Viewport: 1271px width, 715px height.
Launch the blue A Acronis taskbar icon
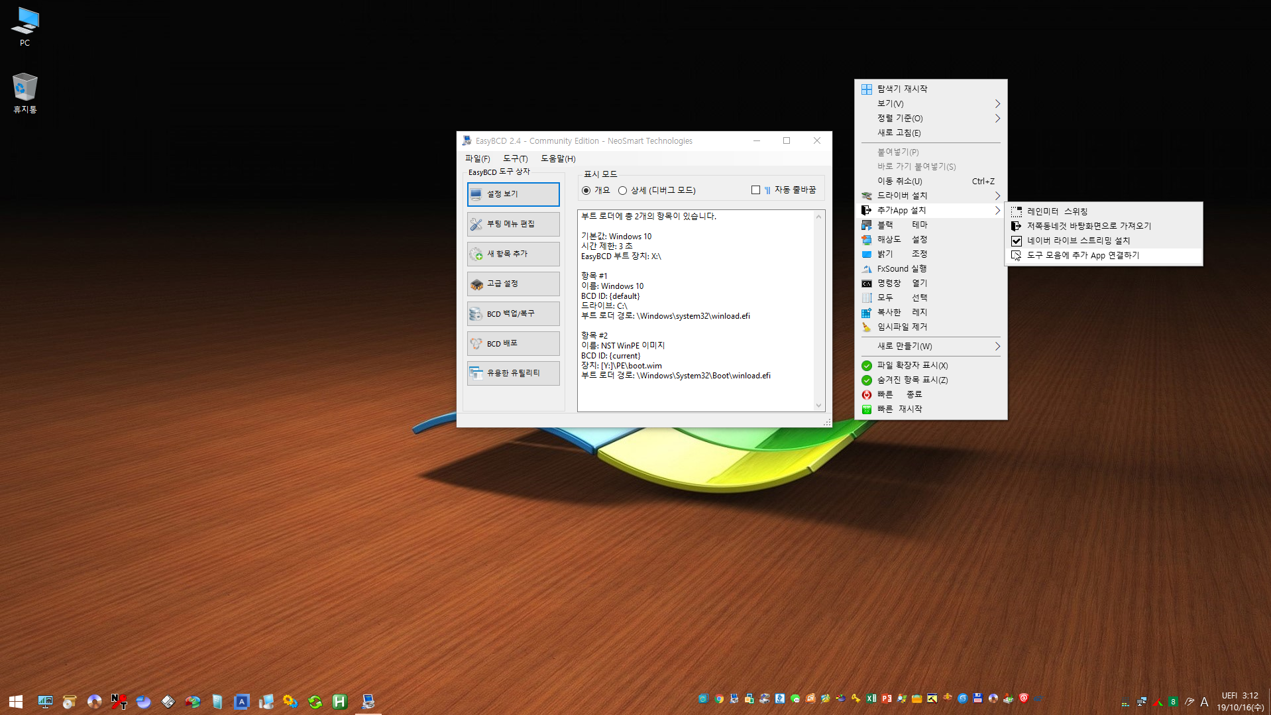(242, 701)
